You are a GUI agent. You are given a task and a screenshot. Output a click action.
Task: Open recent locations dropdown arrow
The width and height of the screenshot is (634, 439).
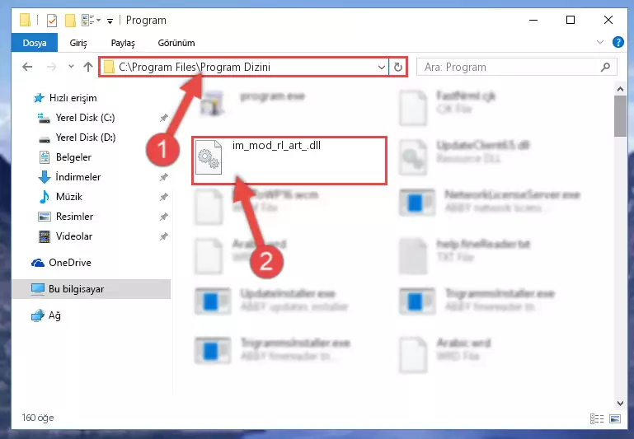71,67
